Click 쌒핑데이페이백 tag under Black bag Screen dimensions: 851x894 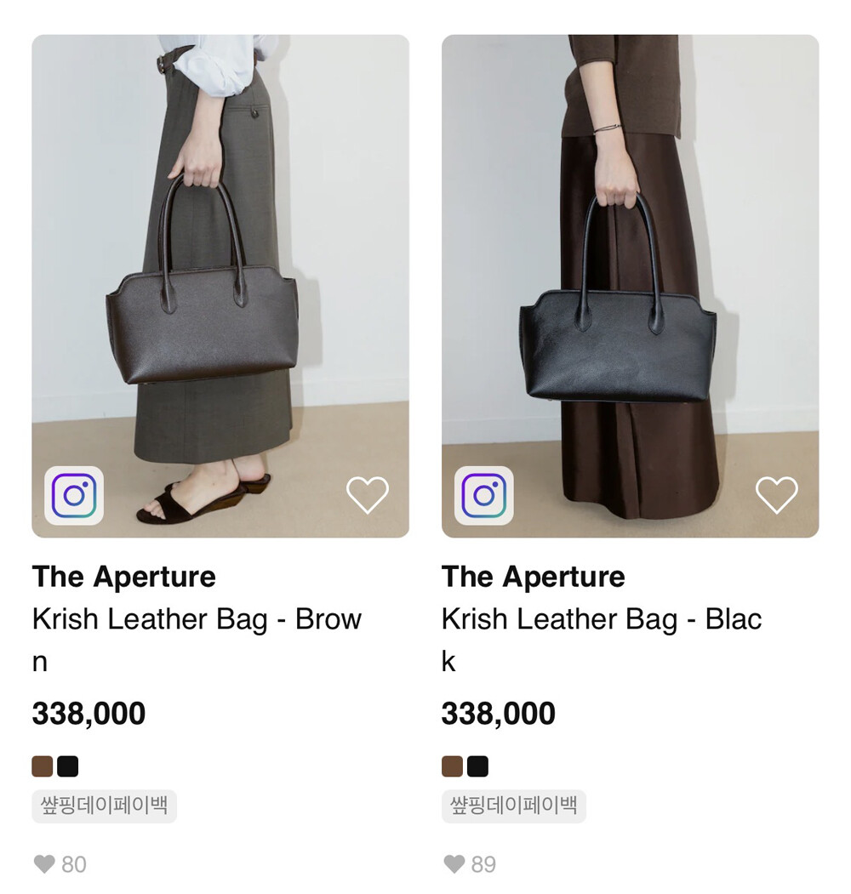point(514,806)
